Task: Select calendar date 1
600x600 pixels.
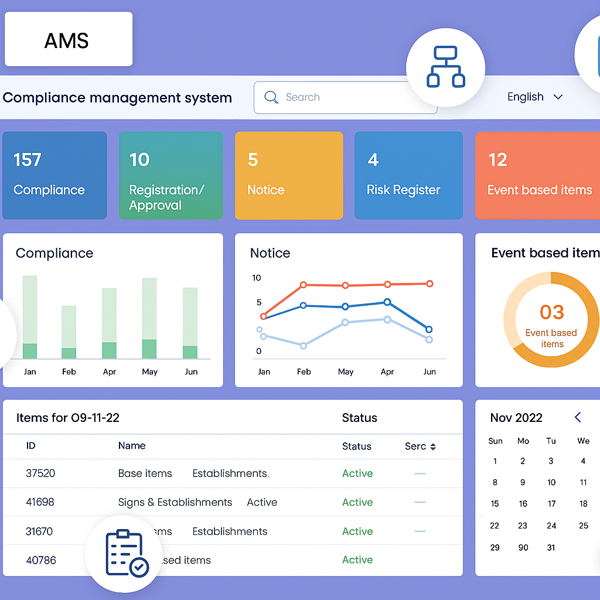Action: click(495, 461)
